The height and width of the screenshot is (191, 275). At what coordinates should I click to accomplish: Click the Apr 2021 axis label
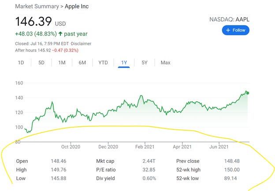(x=182, y=147)
